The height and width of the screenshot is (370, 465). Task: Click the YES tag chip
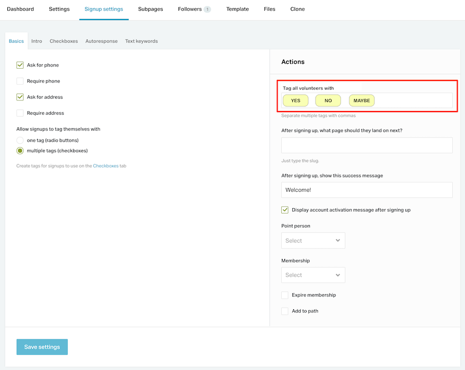point(296,100)
